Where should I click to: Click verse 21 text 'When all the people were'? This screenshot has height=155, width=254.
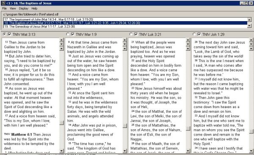155,42
